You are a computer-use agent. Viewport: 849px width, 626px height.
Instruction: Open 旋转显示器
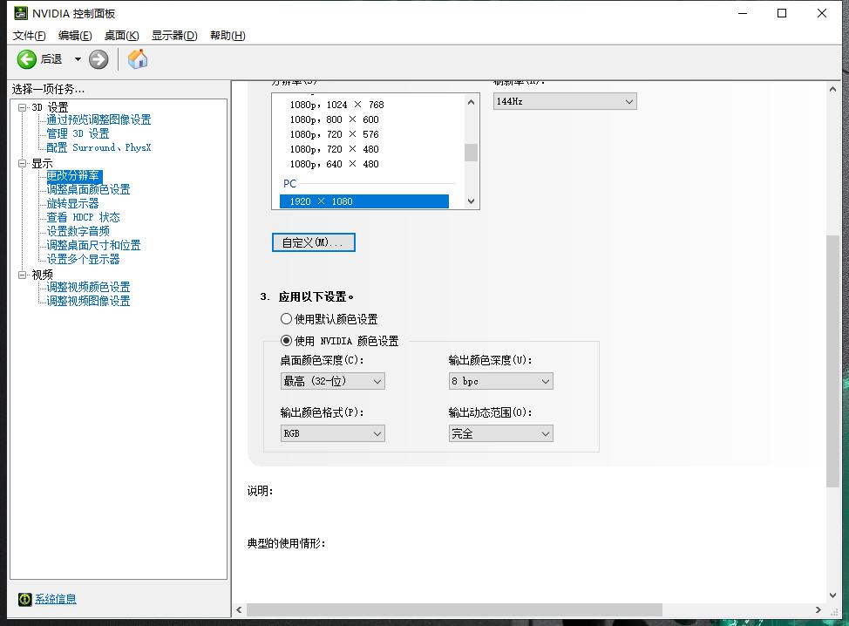72,204
